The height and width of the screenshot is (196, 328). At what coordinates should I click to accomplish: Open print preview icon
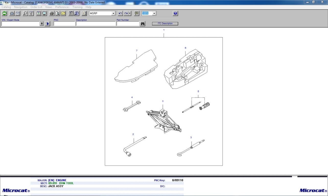pyautogui.click(x=57, y=13)
